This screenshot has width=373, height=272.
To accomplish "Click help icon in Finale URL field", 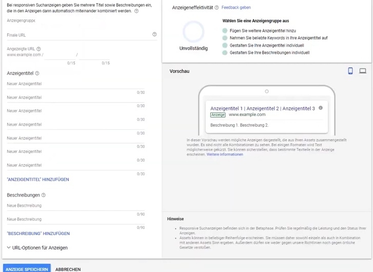I will tap(154, 34).
